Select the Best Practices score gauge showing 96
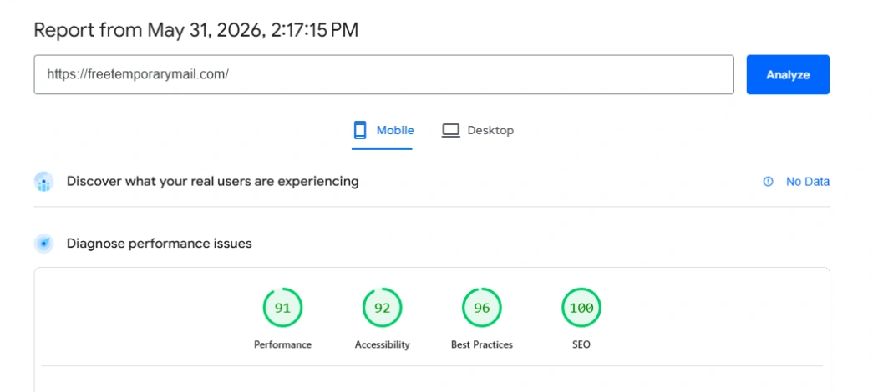 coord(481,308)
